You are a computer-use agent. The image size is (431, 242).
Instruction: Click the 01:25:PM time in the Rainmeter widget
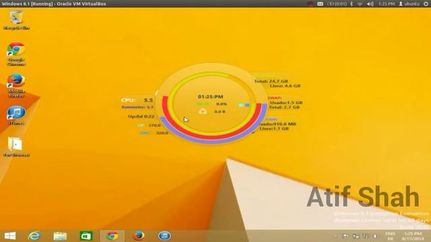point(210,97)
